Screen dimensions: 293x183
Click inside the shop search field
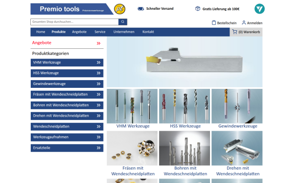click(x=74, y=22)
